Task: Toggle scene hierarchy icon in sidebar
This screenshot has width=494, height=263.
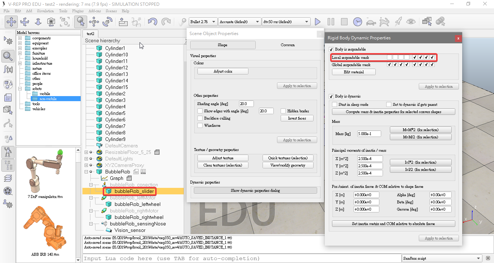Action: pos(8,165)
